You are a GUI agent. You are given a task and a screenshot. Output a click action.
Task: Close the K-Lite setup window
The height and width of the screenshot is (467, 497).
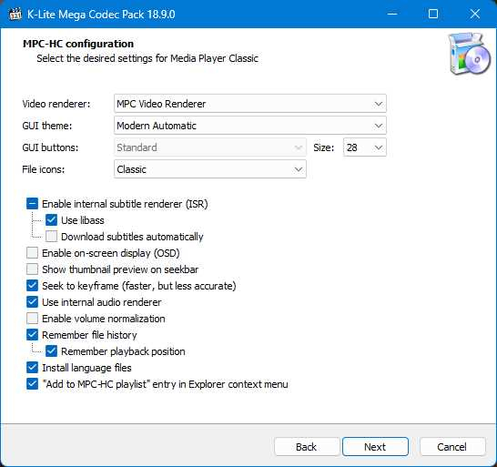475,14
